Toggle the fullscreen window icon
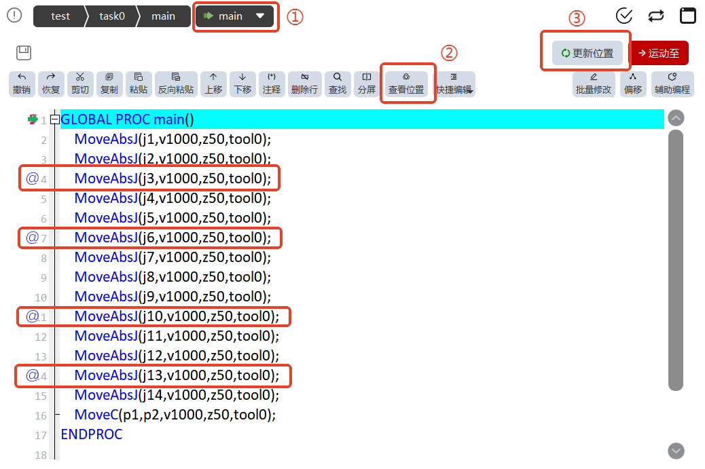 688,16
